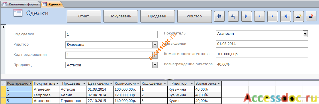Screen dimensions: 319x104
Task: Click the 27.10.2015 date cell
Action: coord(100,101)
